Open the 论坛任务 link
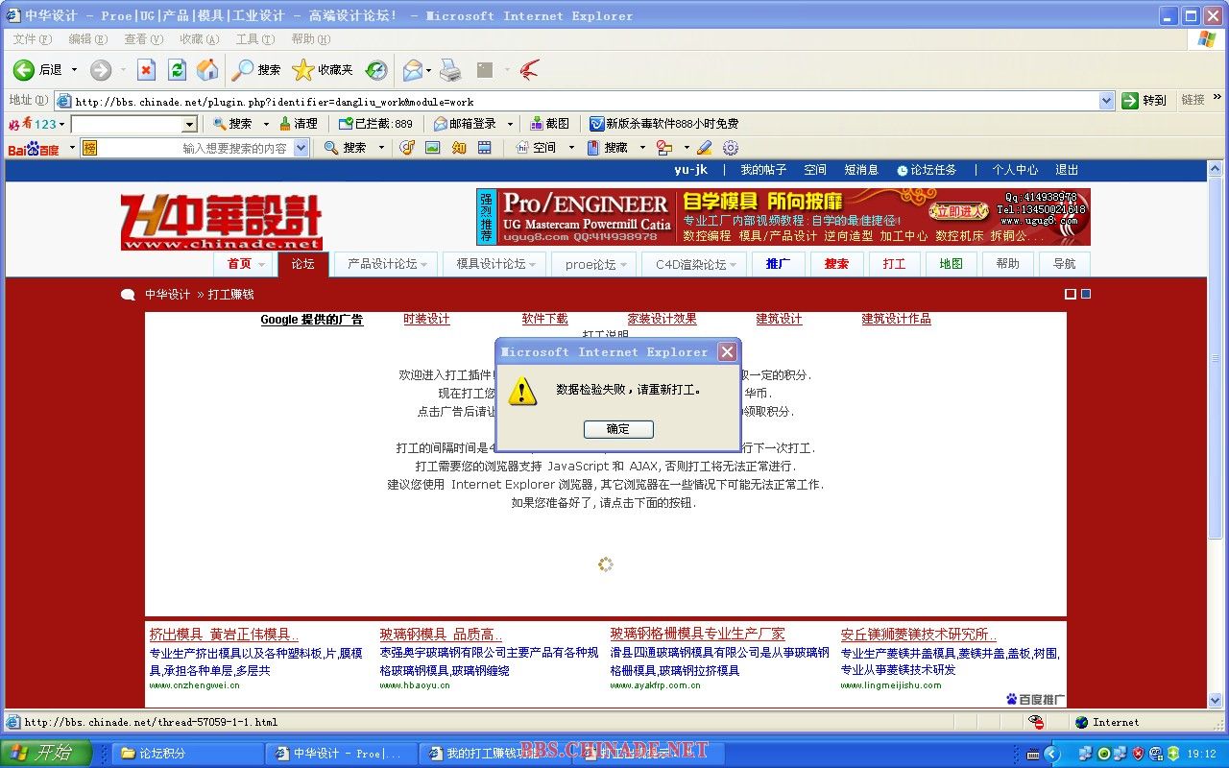The image size is (1229, 768). point(928,170)
